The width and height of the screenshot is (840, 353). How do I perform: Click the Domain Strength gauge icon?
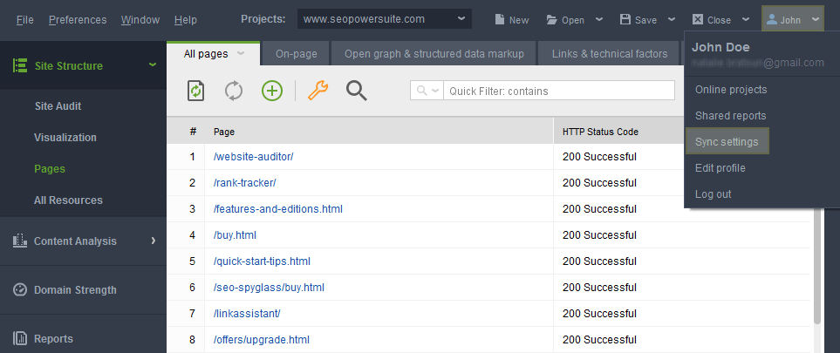tap(20, 289)
